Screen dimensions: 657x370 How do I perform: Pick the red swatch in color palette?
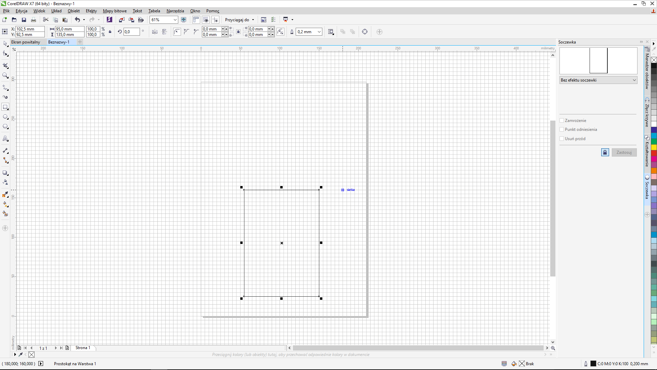pyautogui.click(x=654, y=153)
